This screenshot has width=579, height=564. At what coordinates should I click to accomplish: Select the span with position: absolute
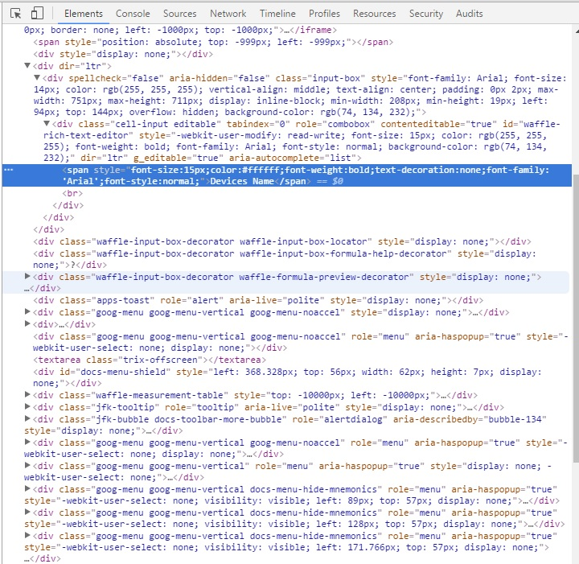pyautogui.click(x=213, y=42)
